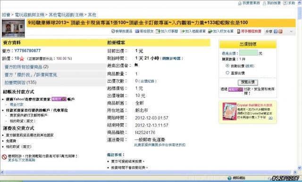Click the 我要賣東西 icon at top
Screen dimensions: 302x182
240,3
